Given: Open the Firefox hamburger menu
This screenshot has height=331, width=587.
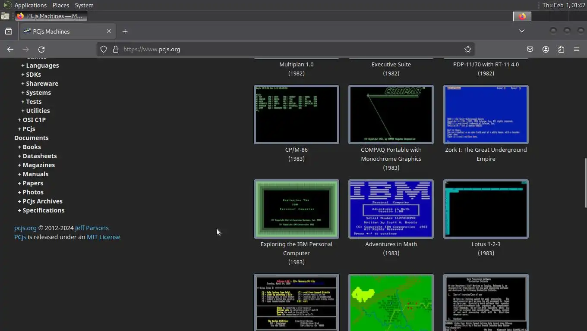Looking at the screenshot, I should point(577,49).
